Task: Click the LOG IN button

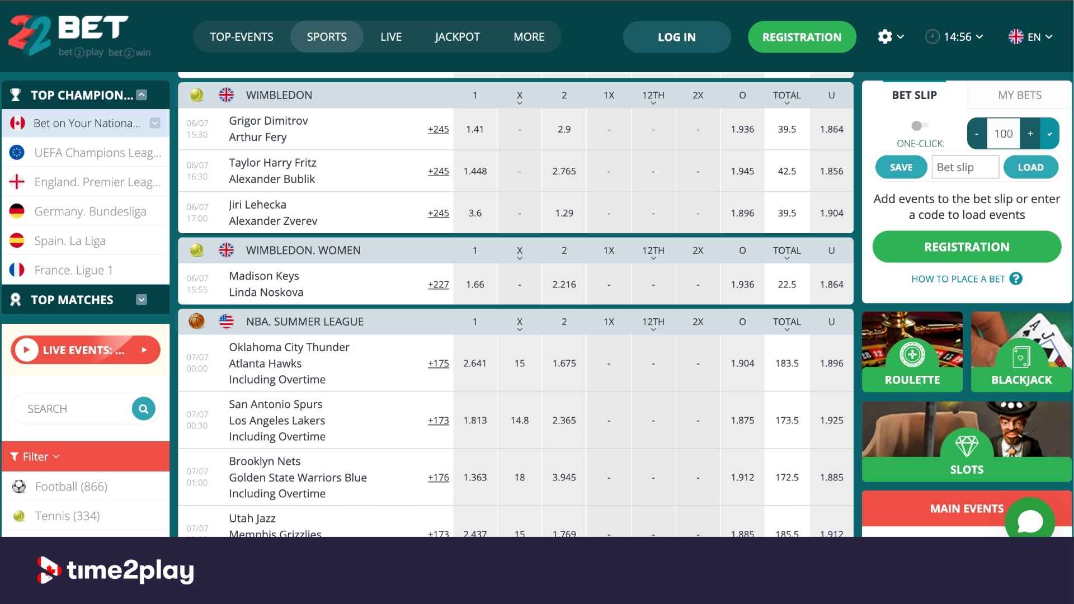Action: tap(677, 37)
